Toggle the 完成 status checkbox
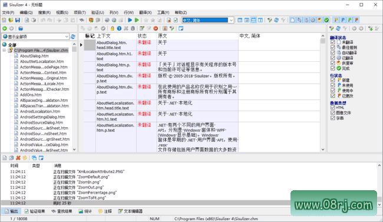The image size is (383, 222). pyautogui.click(x=333, y=68)
